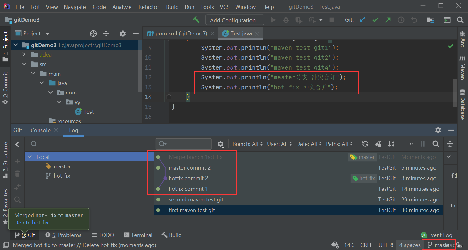Click the Delete hot-fix link
The width and height of the screenshot is (468, 250).
[31, 223]
